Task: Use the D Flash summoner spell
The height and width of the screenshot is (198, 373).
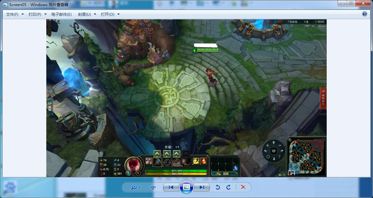Action: (196, 161)
